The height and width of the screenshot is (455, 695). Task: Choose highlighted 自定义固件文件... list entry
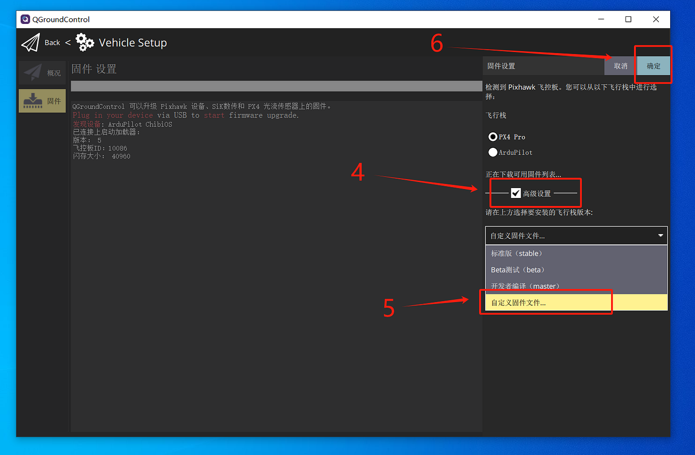pos(576,303)
